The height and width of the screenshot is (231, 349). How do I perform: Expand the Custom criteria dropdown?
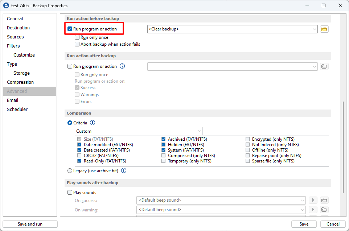point(199,131)
